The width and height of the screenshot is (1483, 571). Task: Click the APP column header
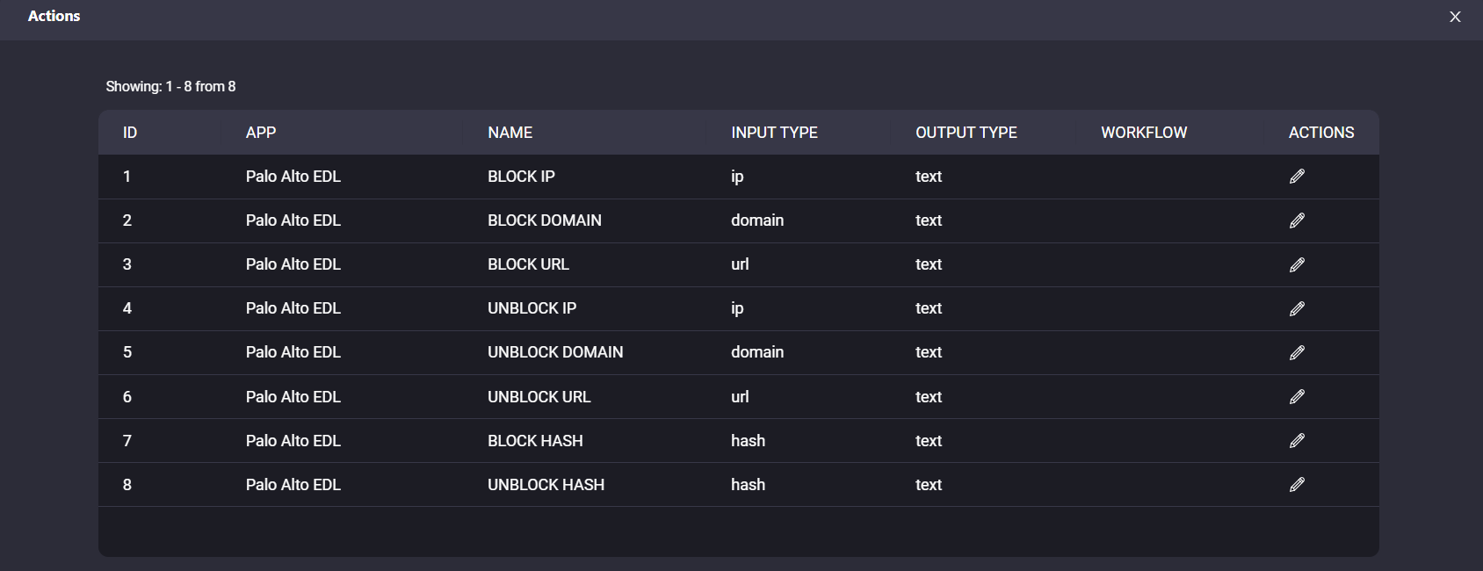[261, 133]
